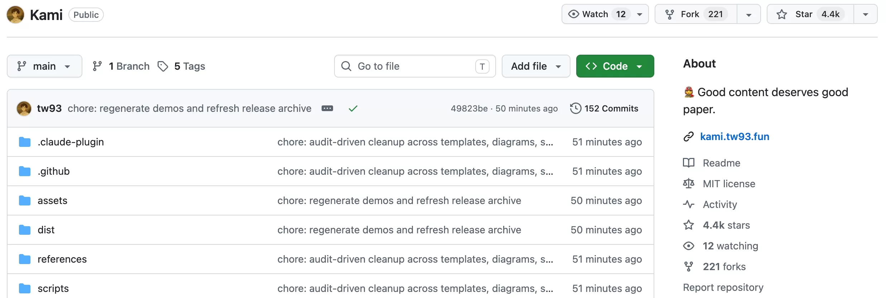Click the tw93 avatar beside the Kami title

(15, 15)
